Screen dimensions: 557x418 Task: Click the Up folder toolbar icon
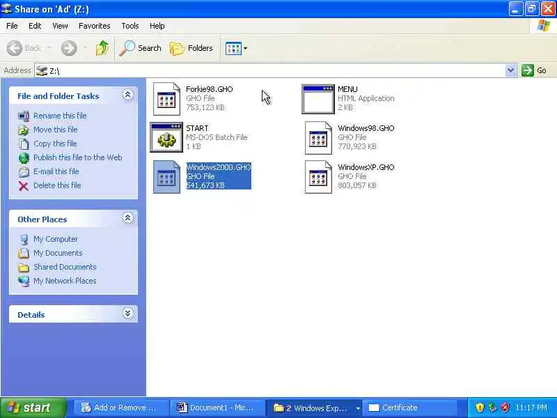[102, 48]
